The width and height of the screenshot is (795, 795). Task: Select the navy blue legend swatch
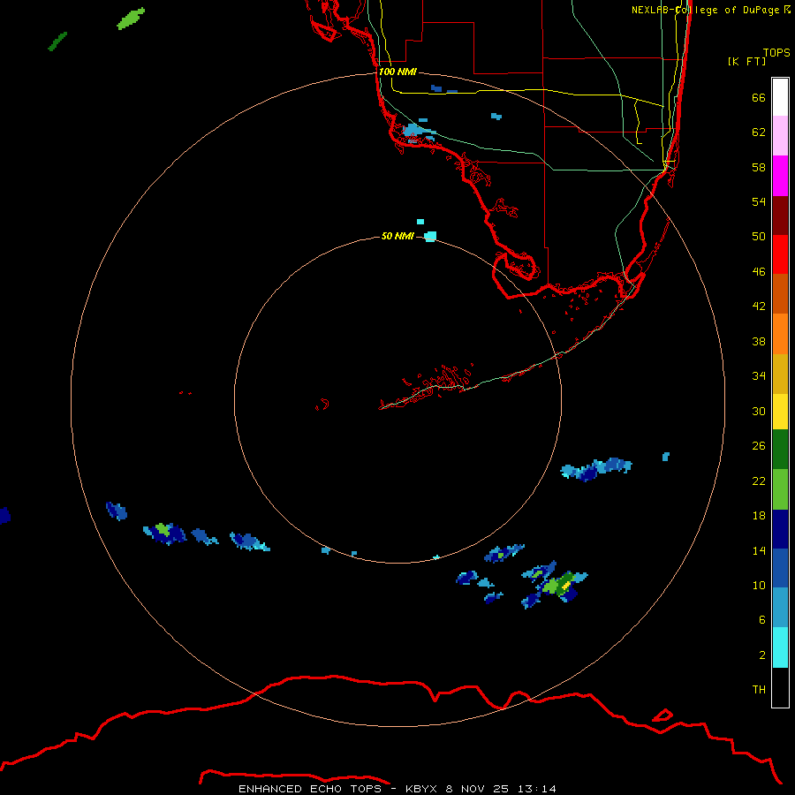[x=780, y=529]
